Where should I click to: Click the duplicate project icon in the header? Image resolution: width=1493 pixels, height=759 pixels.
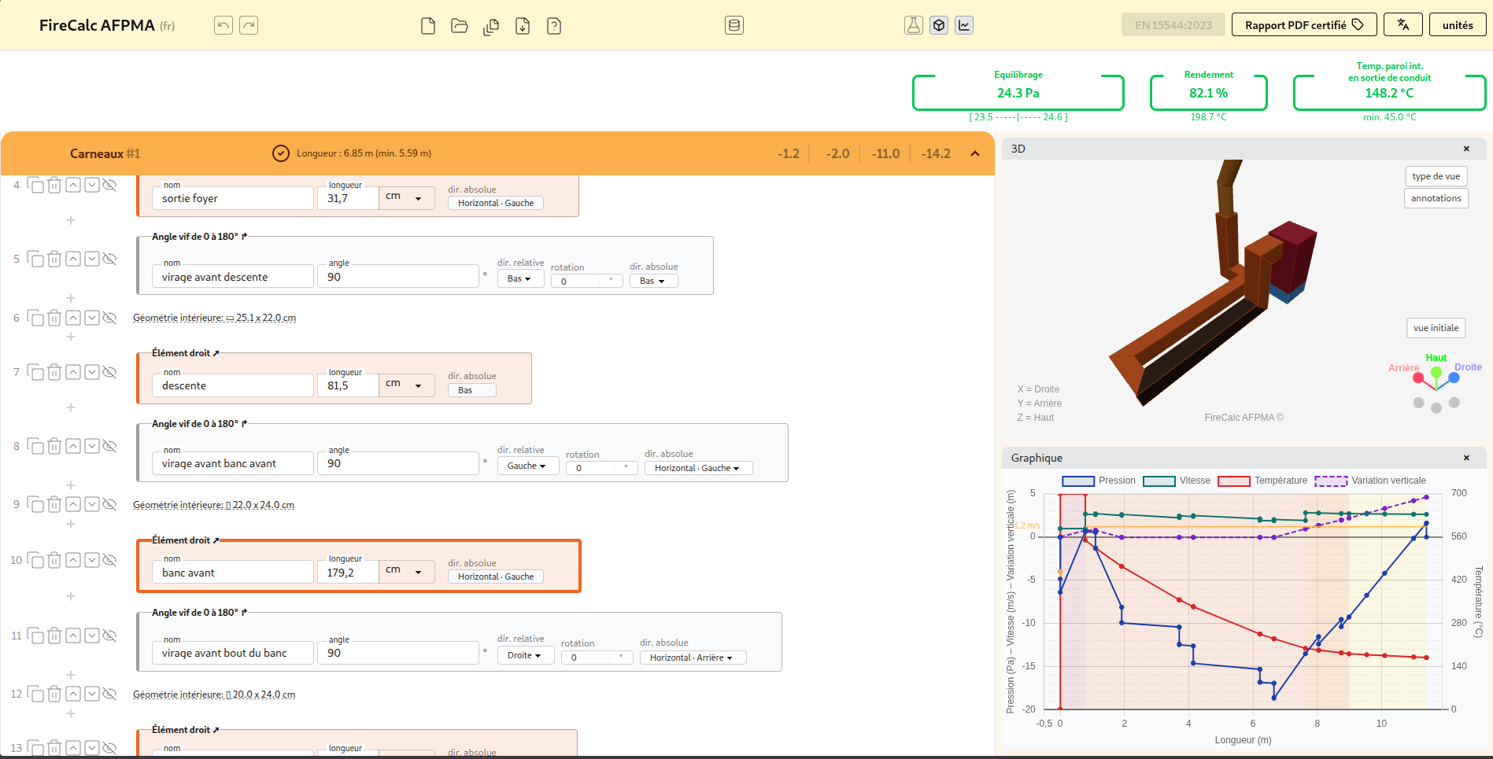491,26
